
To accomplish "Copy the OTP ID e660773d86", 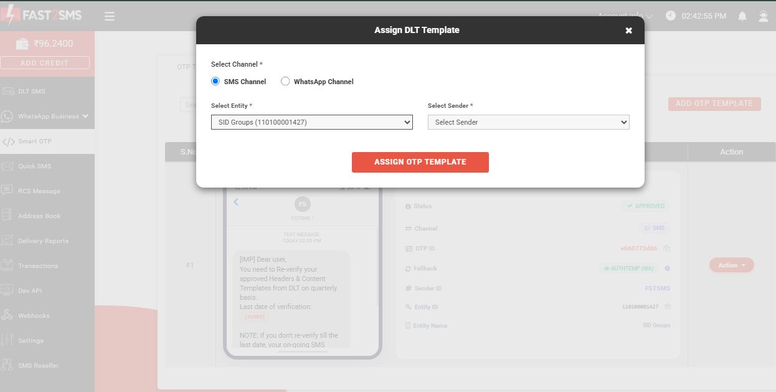I will click(x=667, y=249).
